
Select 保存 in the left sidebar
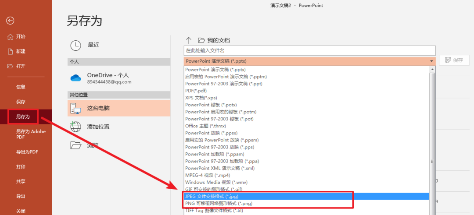[x=21, y=102]
